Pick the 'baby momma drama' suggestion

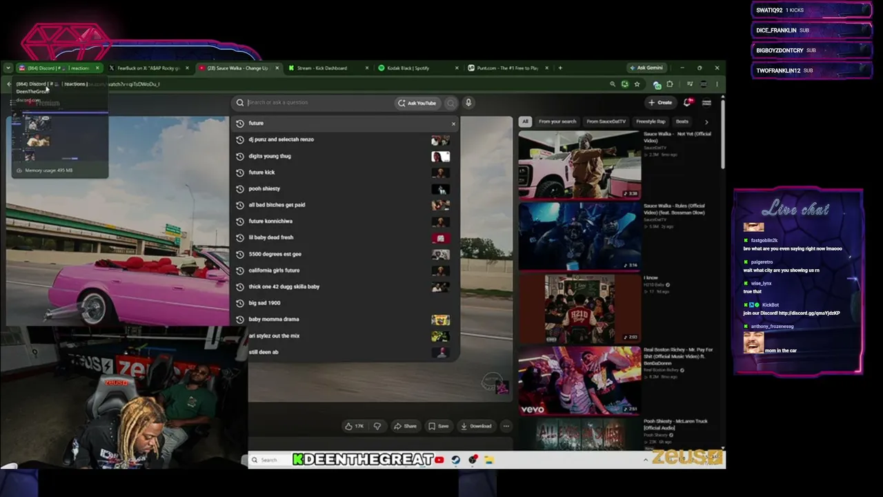click(x=345, y=320)
